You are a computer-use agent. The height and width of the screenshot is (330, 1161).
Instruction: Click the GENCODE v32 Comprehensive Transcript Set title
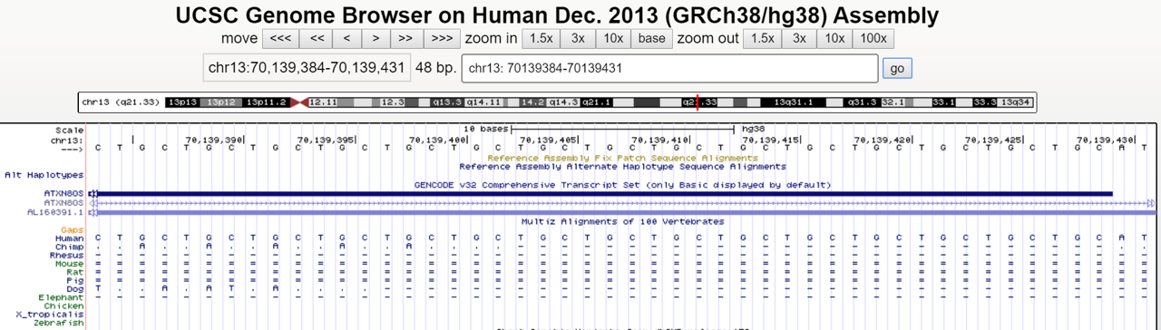pos(622,185)
